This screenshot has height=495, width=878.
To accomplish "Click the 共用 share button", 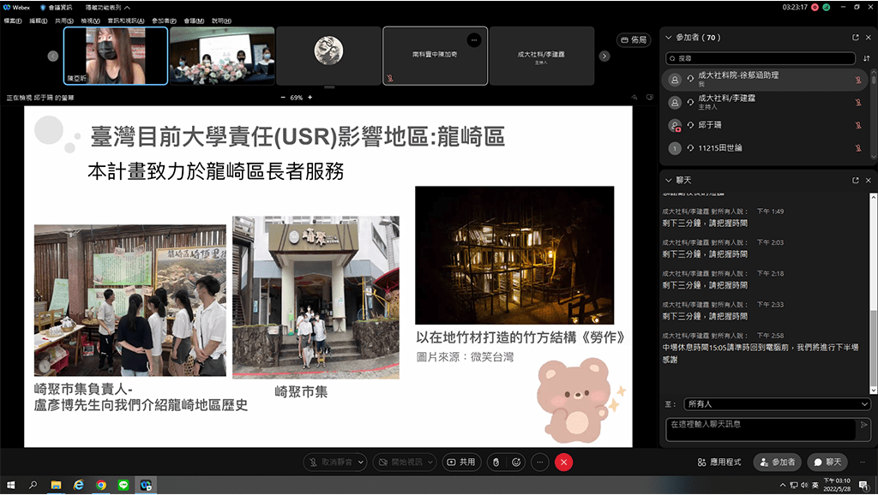I will click(461, 462).
